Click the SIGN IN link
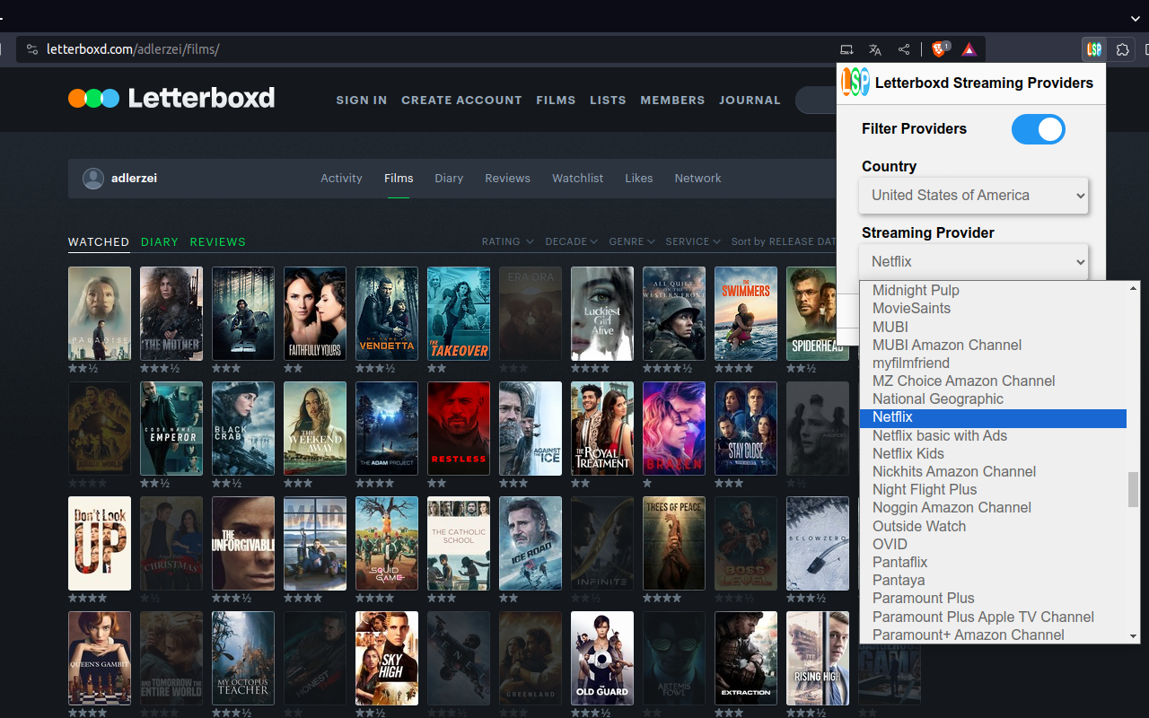Image resolution: width=1149 pixels, height=718 pixels. [x=361, y=100]
